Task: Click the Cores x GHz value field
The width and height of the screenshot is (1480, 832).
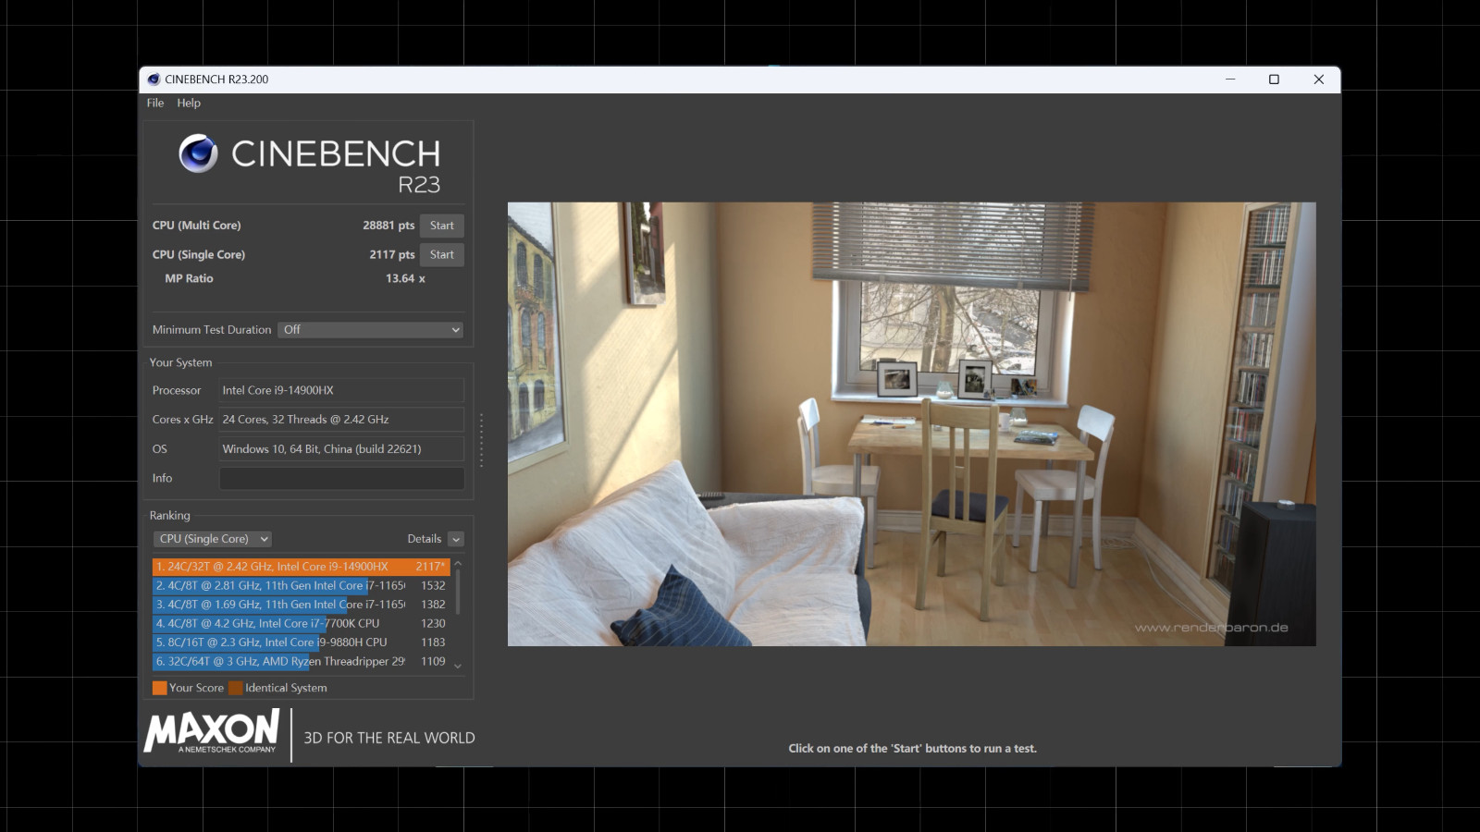Action: (x=341, y=420)
